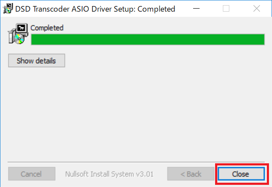Click the greyed-out Cancel button
This screenshot has width=272, height=187.
click(32, 174)
